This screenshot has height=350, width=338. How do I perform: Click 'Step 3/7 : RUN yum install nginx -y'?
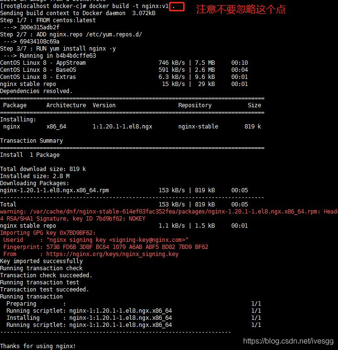click(58, 49)
